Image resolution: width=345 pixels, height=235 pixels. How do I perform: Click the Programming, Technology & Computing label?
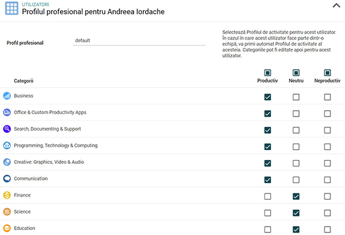tap(56, 145)
